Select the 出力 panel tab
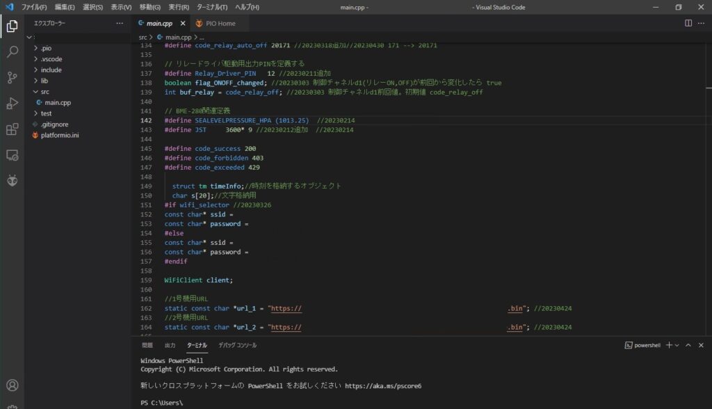The height and width of the screenshot is (409, 712). (x=170, y=345)
